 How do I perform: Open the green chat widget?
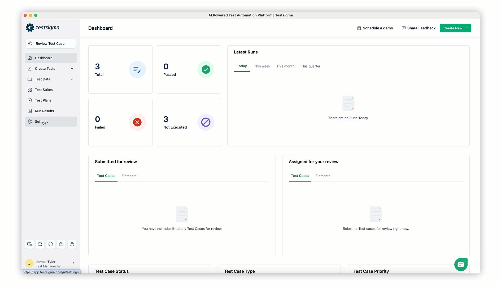point(461,264)
